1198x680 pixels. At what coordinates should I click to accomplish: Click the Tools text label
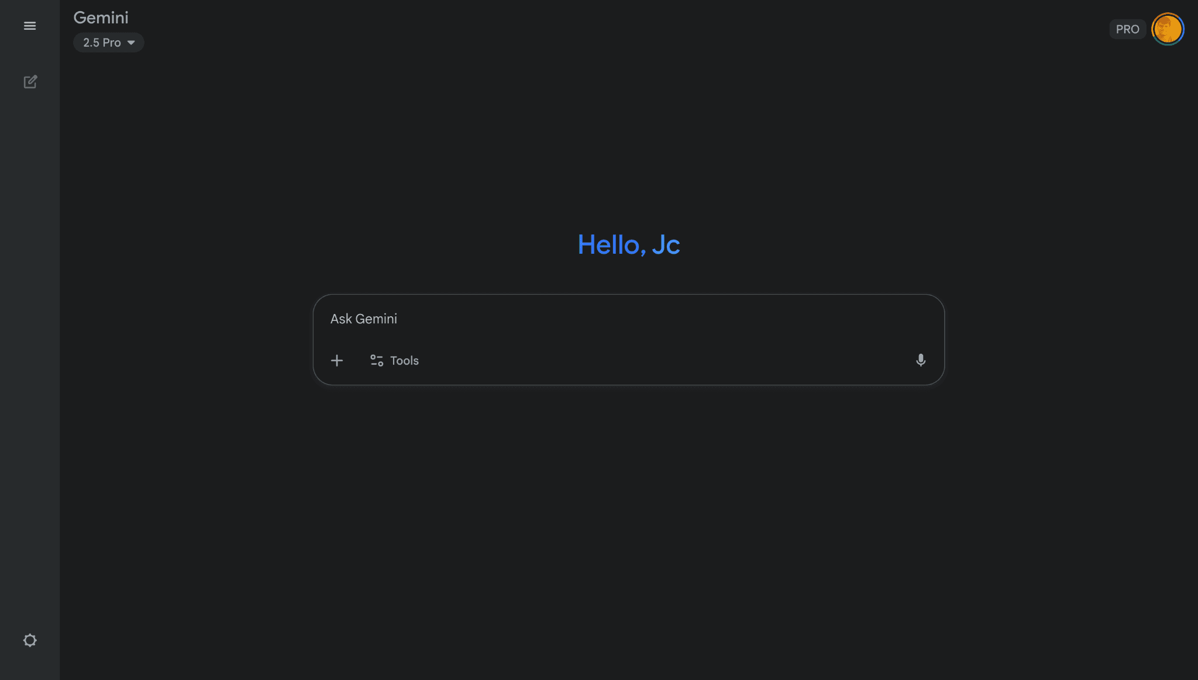coord(405,361)
